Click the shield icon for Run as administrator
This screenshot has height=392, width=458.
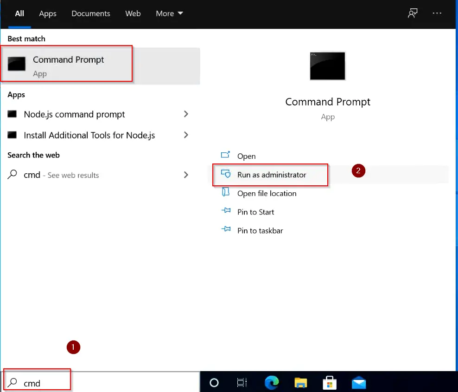[226, 174]
